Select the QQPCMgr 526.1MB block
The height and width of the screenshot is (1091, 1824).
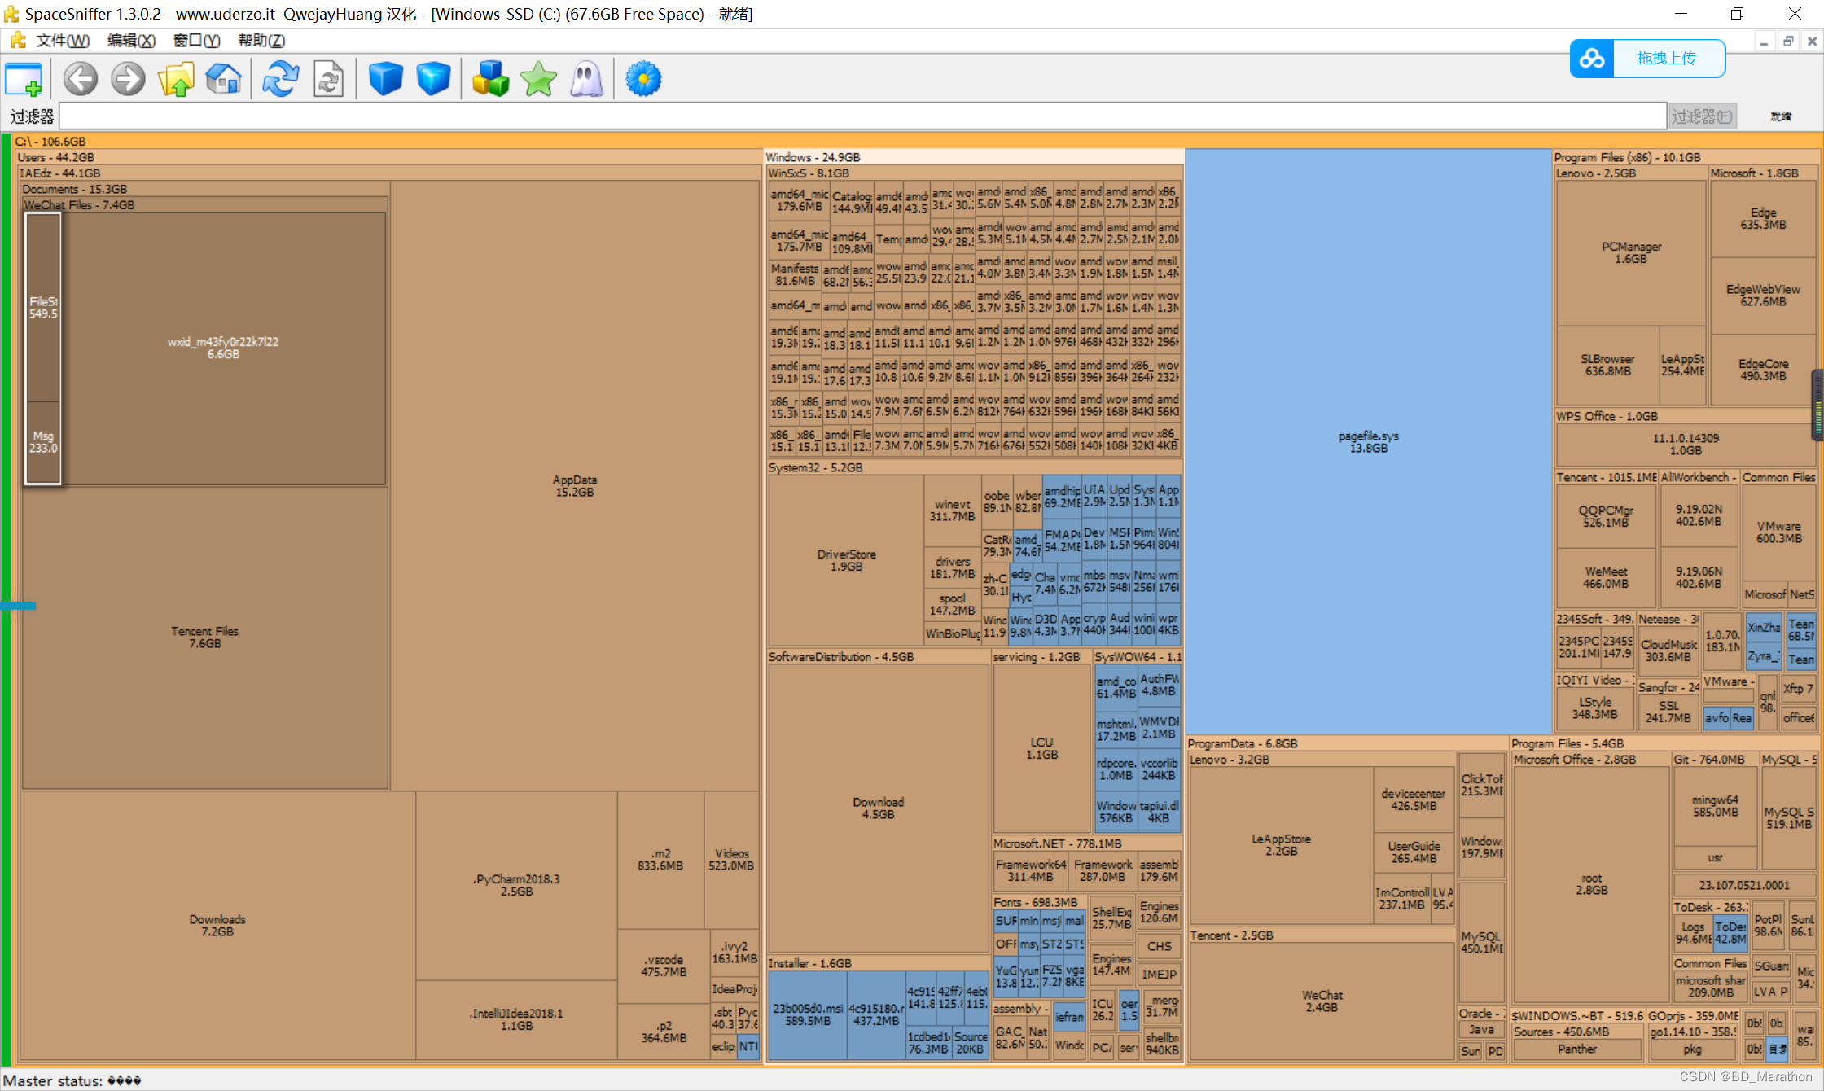[x=1606, y=516]
